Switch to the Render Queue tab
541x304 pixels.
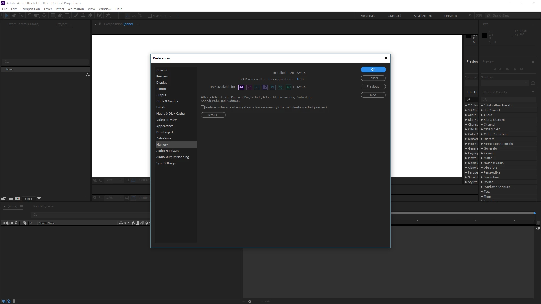point(43,206)
